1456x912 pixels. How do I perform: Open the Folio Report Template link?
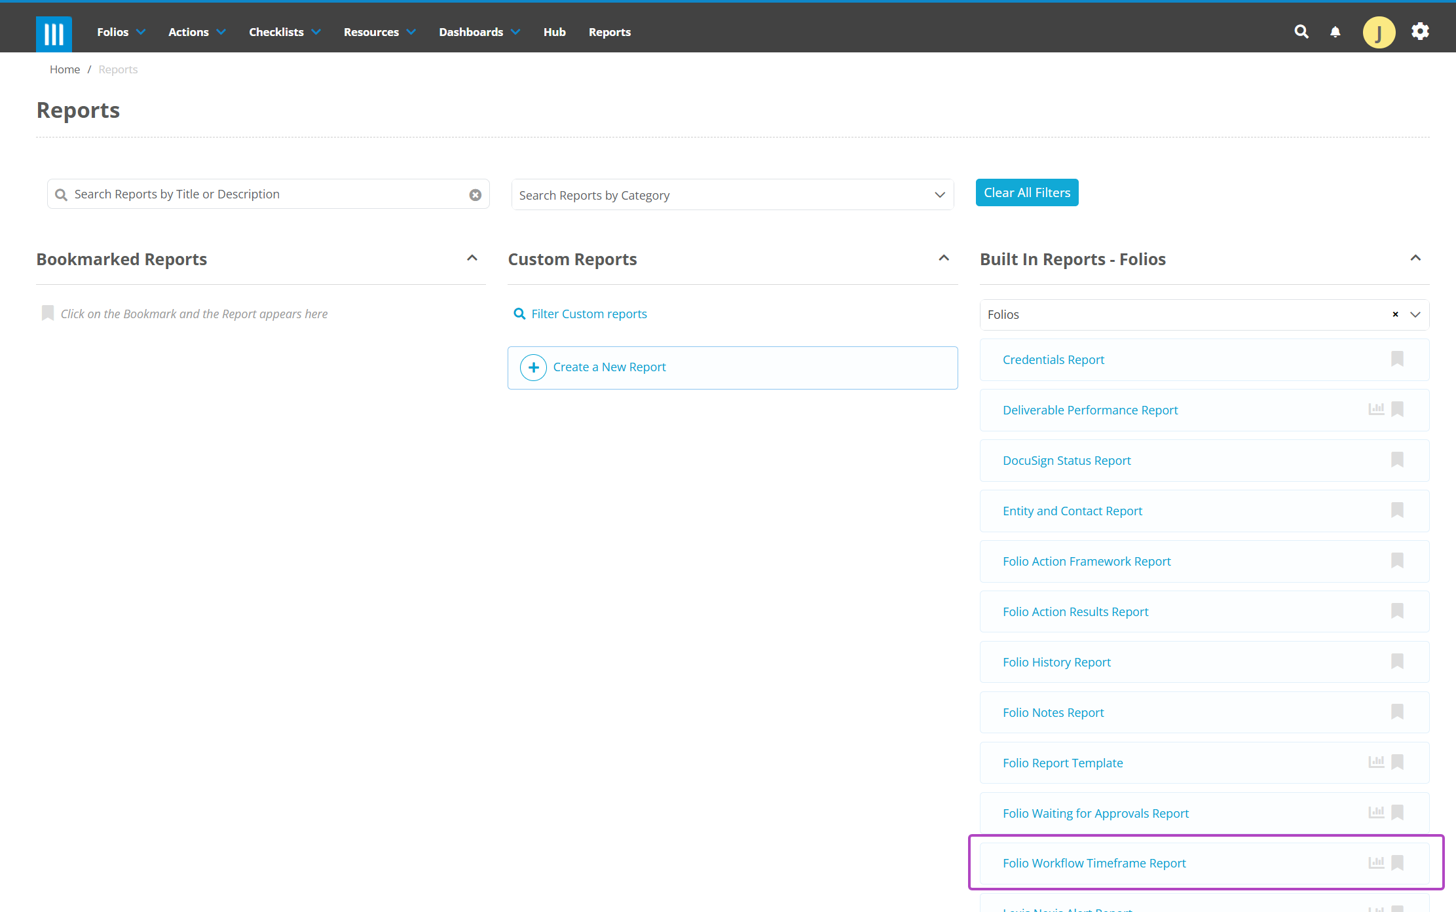coord(1062,763)
